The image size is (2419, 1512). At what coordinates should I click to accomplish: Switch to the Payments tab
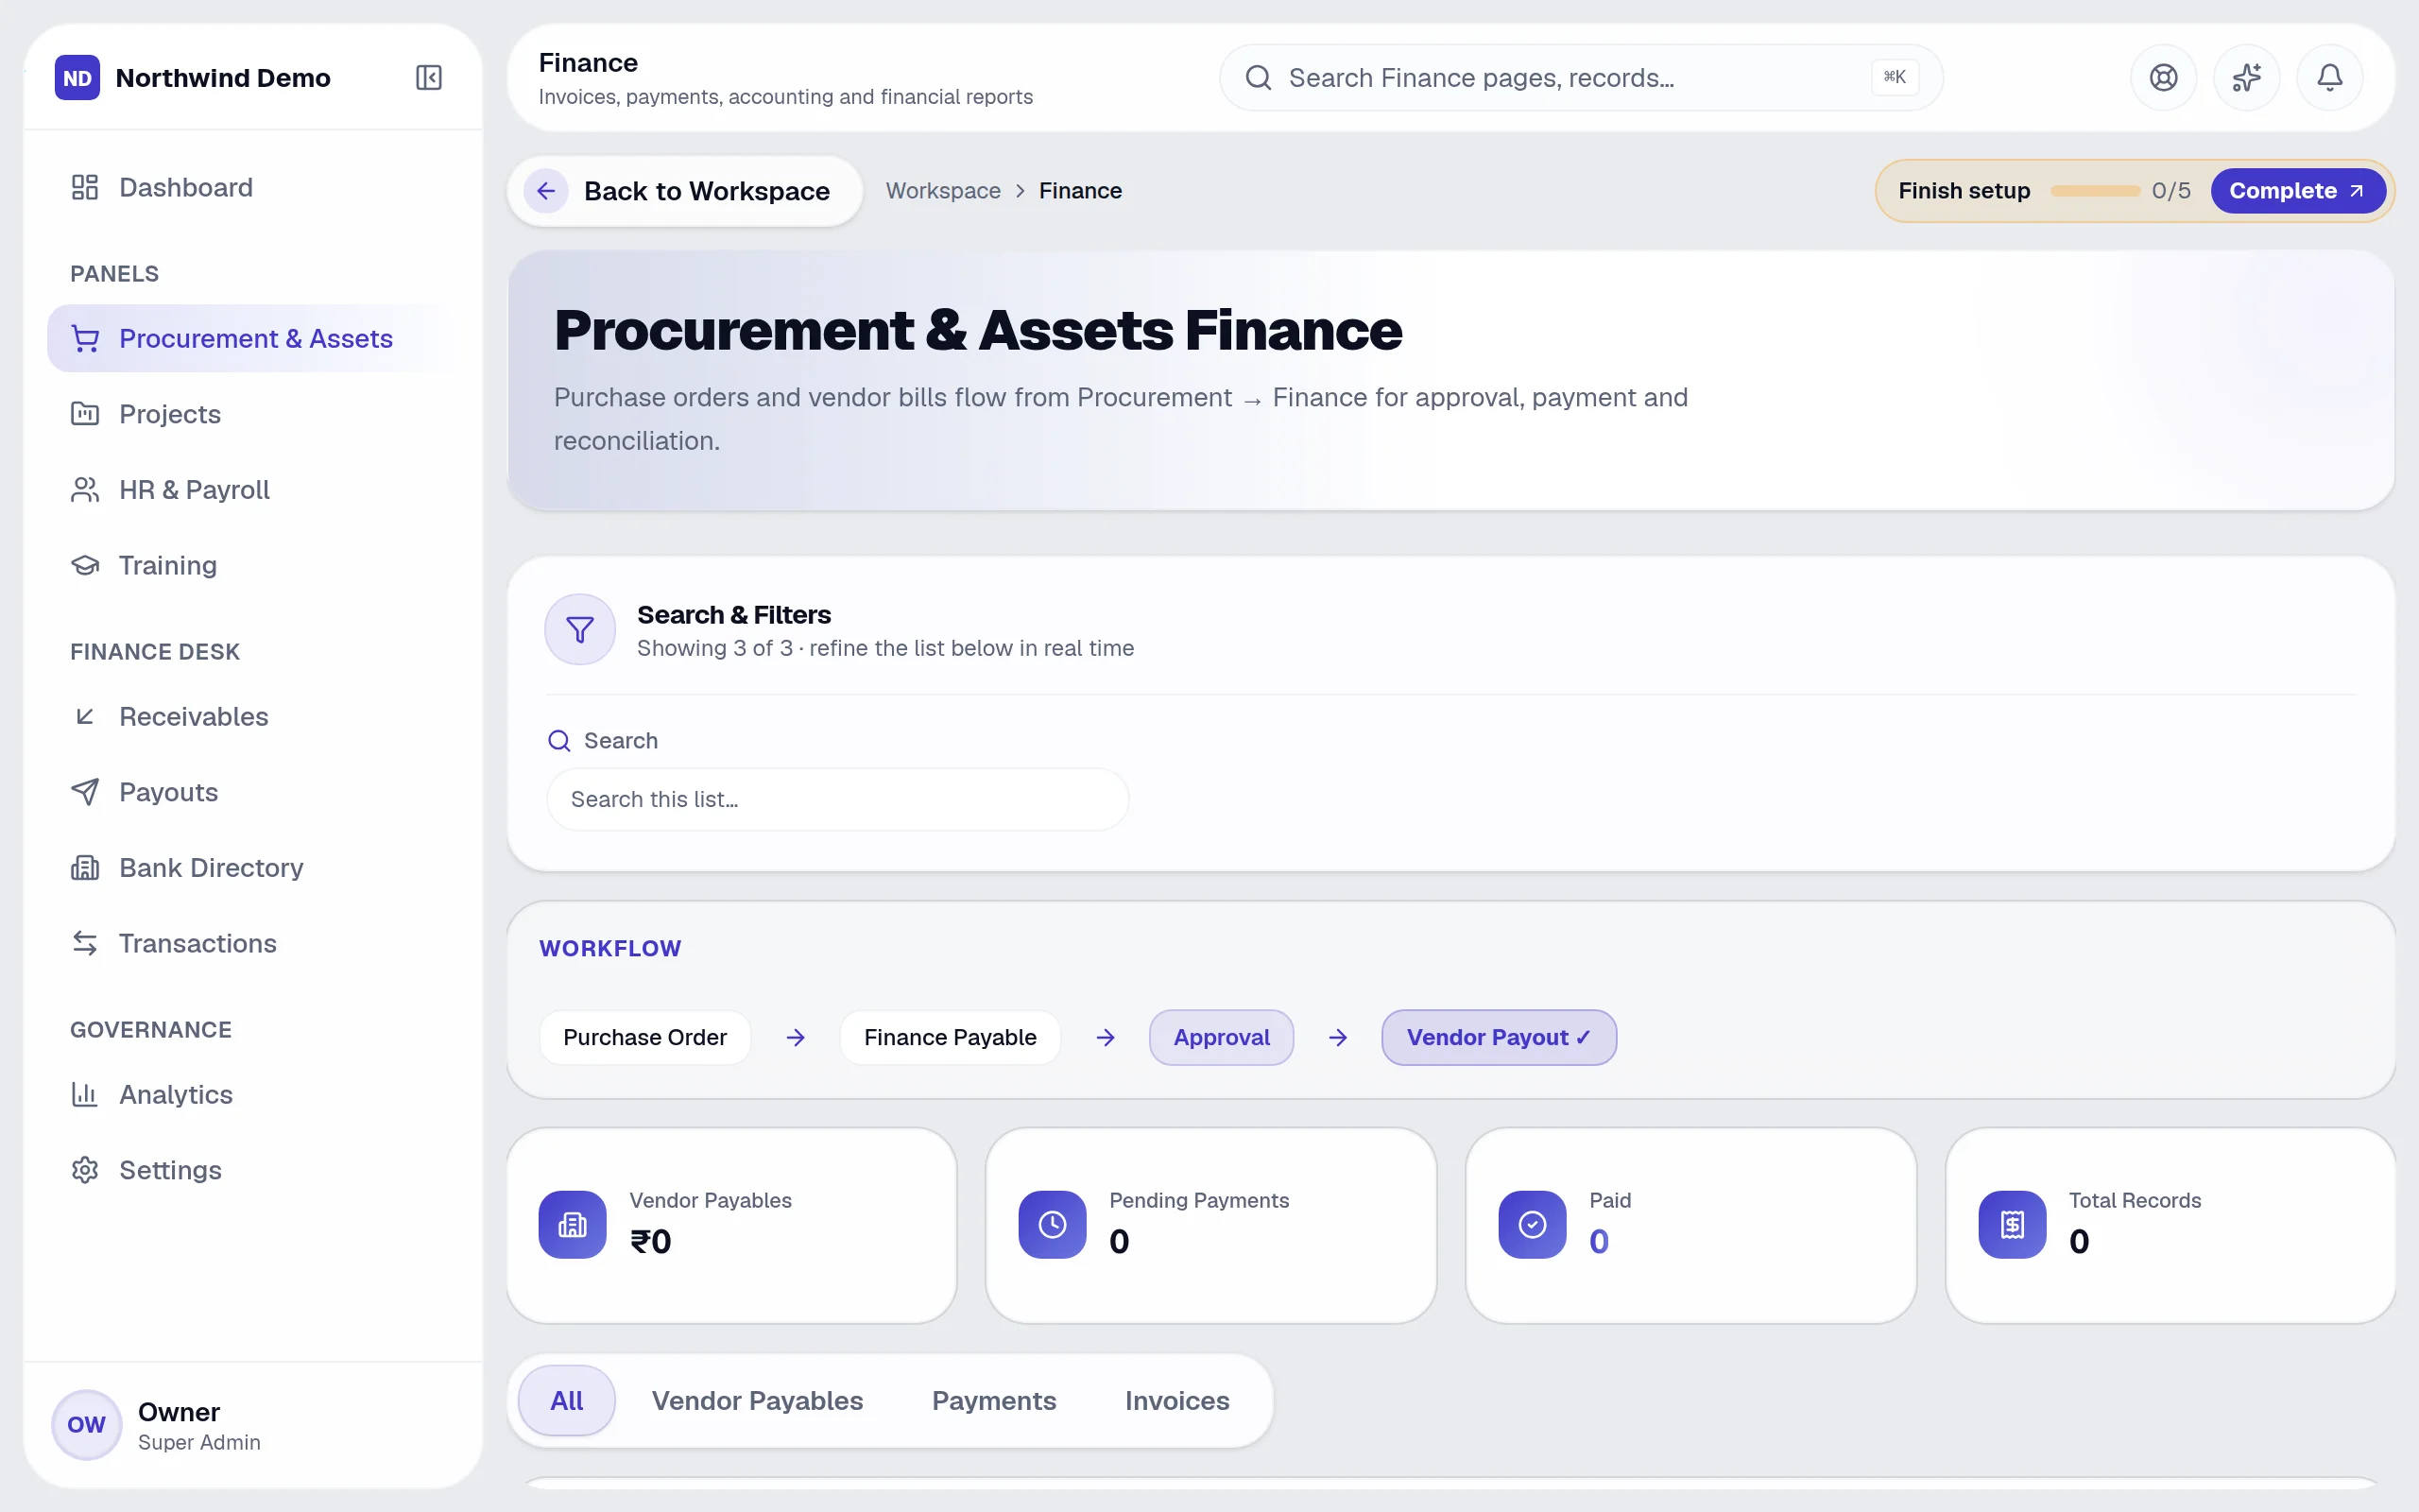[x=994, y=1400]
